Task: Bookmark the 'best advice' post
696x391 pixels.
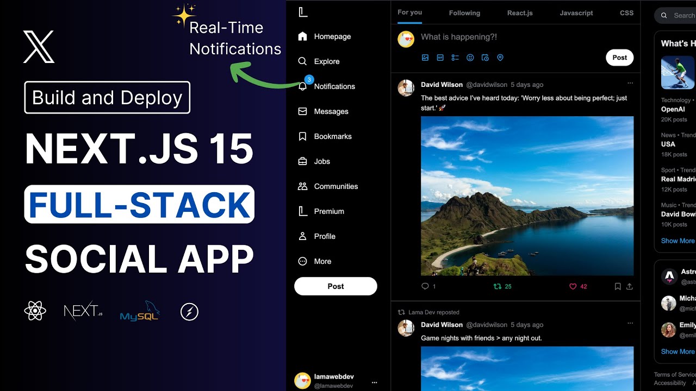Action: point(618,286)
